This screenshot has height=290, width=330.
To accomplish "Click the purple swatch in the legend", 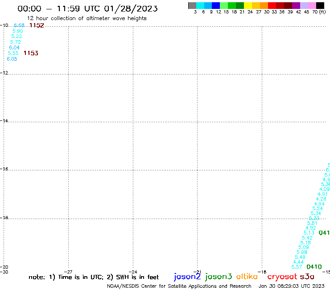I will (296, 5).
